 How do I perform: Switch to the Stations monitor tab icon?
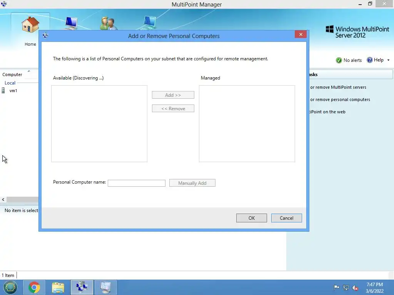point(71,23)
